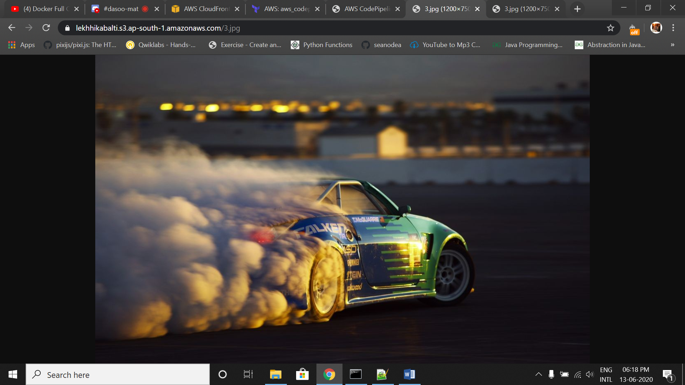Open ENG INTL language switcher
The width and height of the screenshot is (685, 385).
coord(606,375)
